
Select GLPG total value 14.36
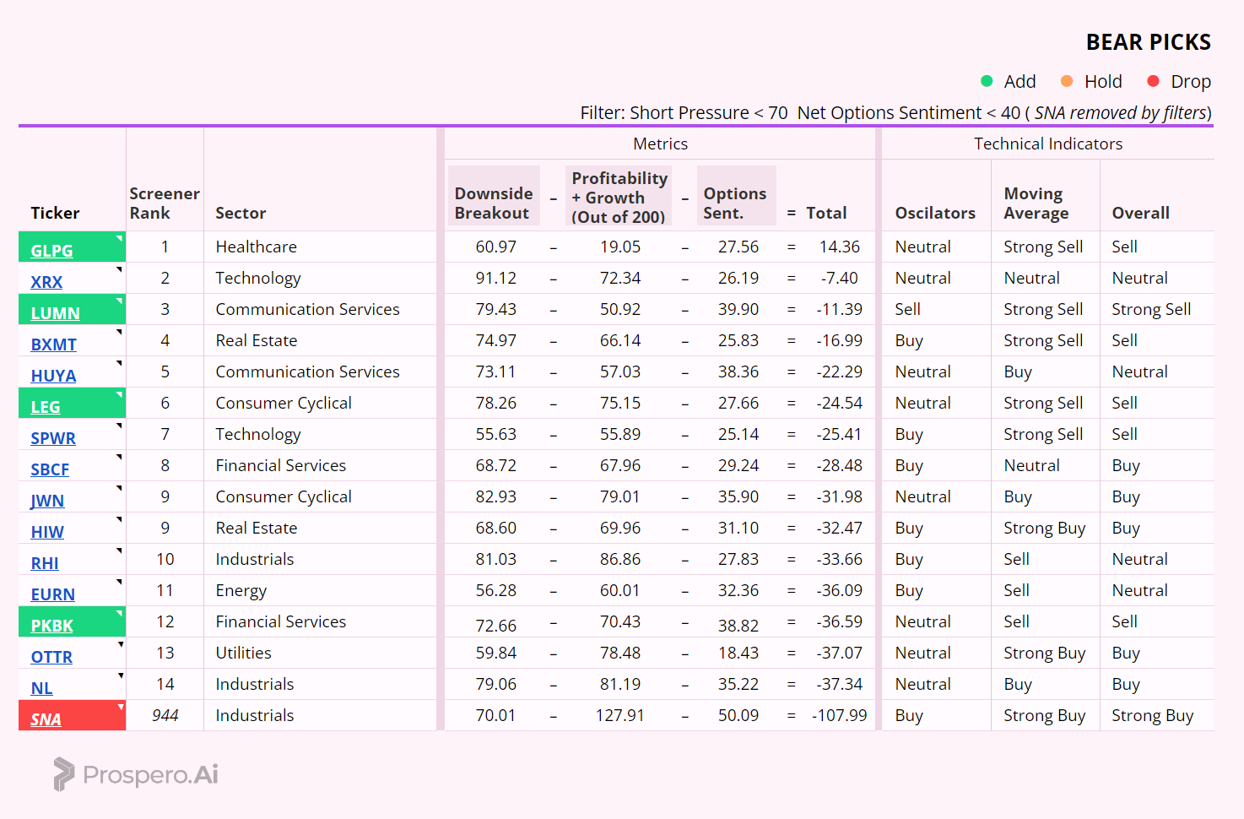click(x=840, y=247)
